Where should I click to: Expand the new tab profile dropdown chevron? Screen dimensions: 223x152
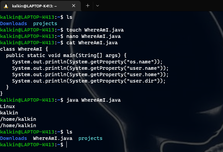point(98,6)
